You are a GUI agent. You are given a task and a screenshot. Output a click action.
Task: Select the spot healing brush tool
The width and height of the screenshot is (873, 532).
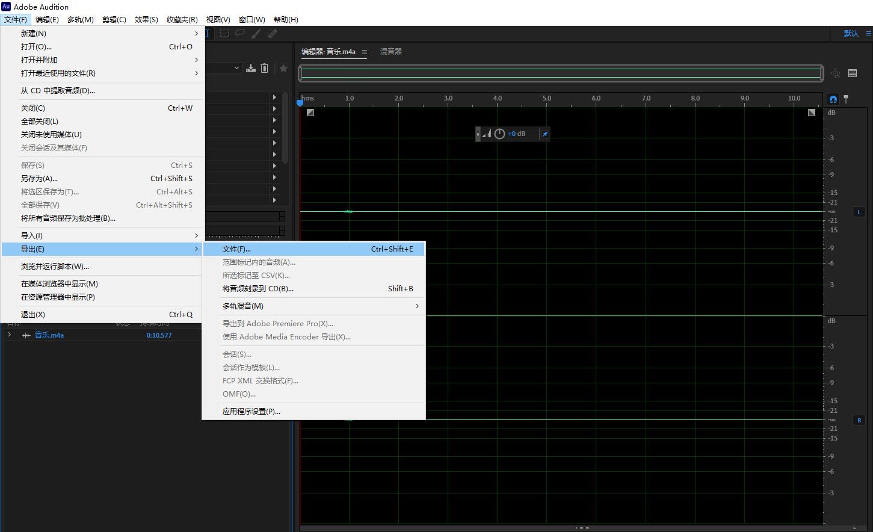point(272,33)
